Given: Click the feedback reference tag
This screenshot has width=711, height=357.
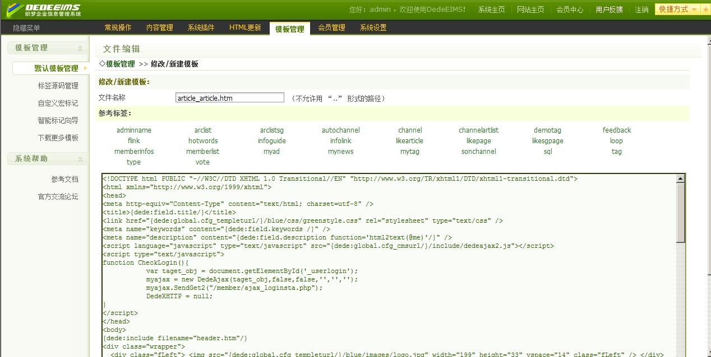Looking at the screenshot, I should 617,130.
